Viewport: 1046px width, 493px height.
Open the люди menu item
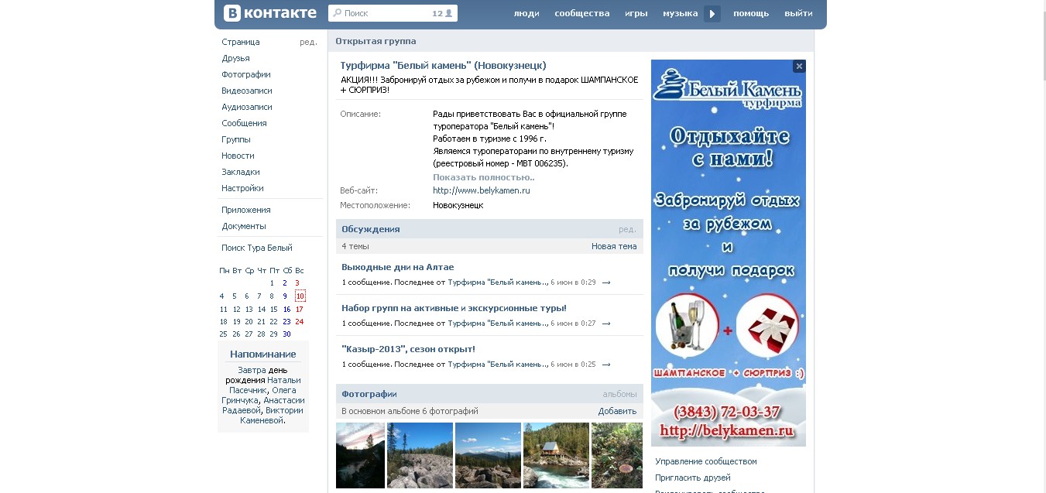(x=526, y=13)
